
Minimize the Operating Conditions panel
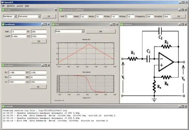coord(180,10)
